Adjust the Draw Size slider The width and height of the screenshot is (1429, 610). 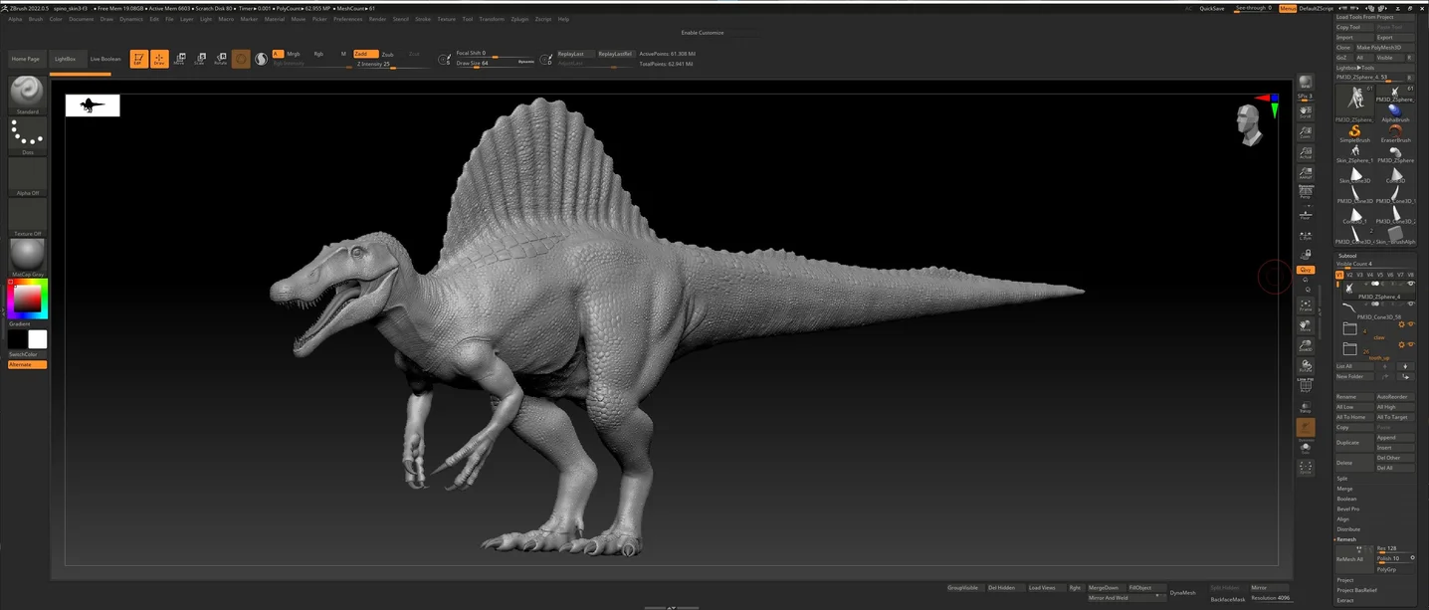495,63
